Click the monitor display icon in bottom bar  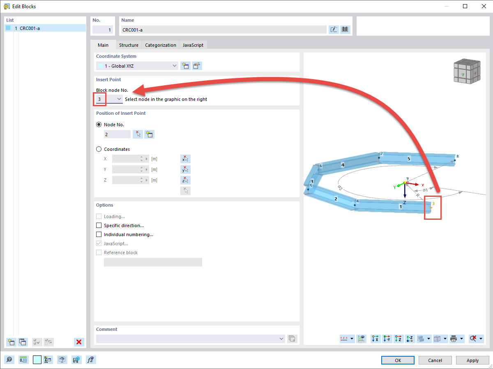pos(62,360)
